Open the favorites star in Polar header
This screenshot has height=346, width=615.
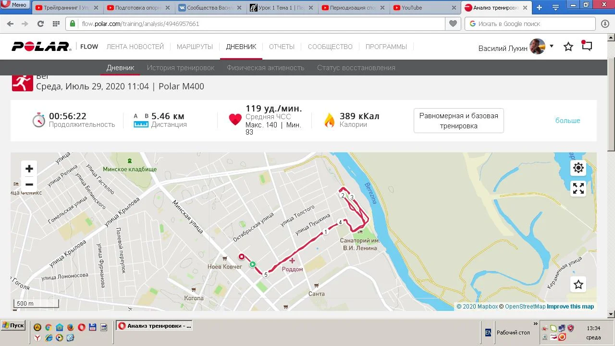pos(568,47)
